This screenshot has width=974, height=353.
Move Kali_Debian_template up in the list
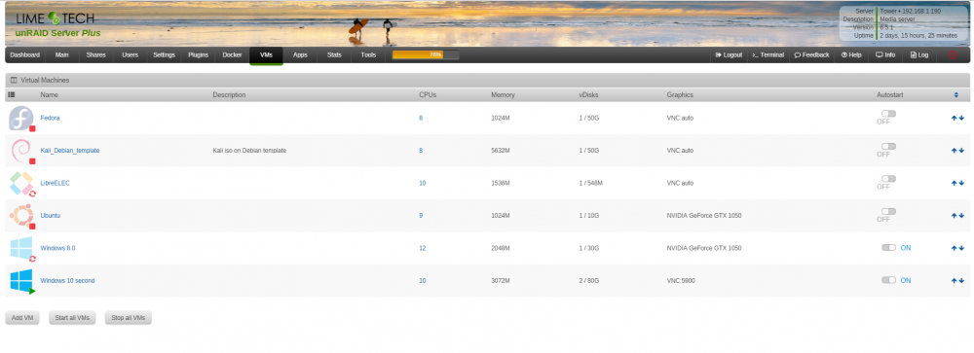tap(955, 150)
